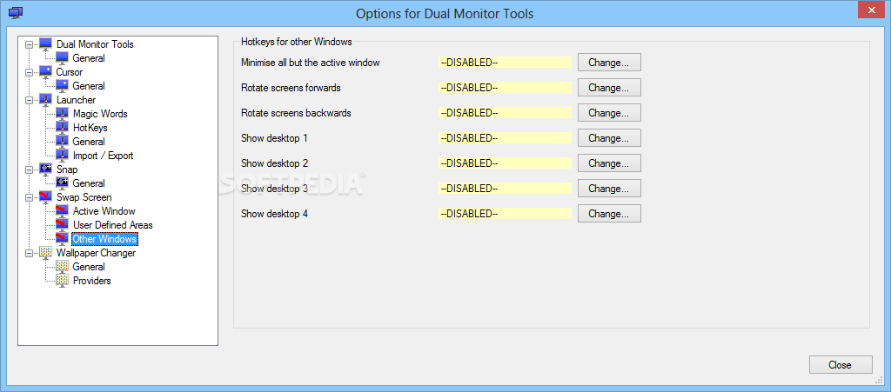Click the Launcher node icon
Screen dimensions: 891x392
[x=45, y=100]
